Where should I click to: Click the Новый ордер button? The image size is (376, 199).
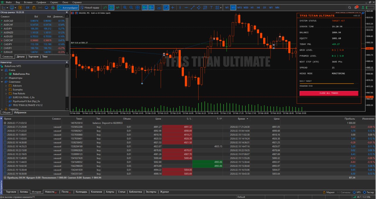pyautogui.click(x=90, y=8)
